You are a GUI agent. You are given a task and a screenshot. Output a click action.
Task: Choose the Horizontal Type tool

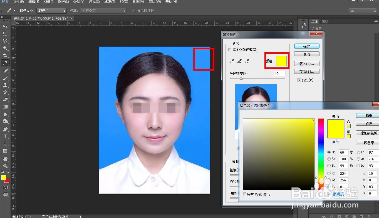[5, 136]
